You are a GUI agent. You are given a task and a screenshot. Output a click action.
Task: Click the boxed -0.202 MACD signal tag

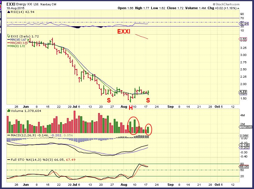pyautogui.click(x=244, y=148)
